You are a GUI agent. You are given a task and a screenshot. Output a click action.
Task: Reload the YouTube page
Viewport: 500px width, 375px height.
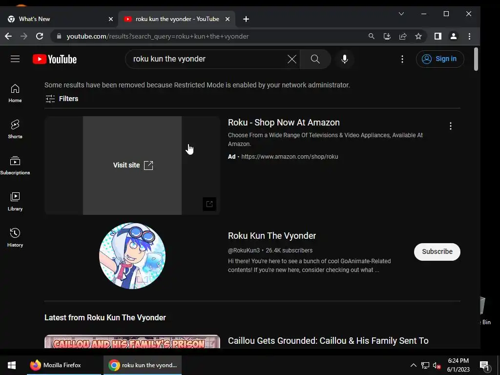(40, 36)
